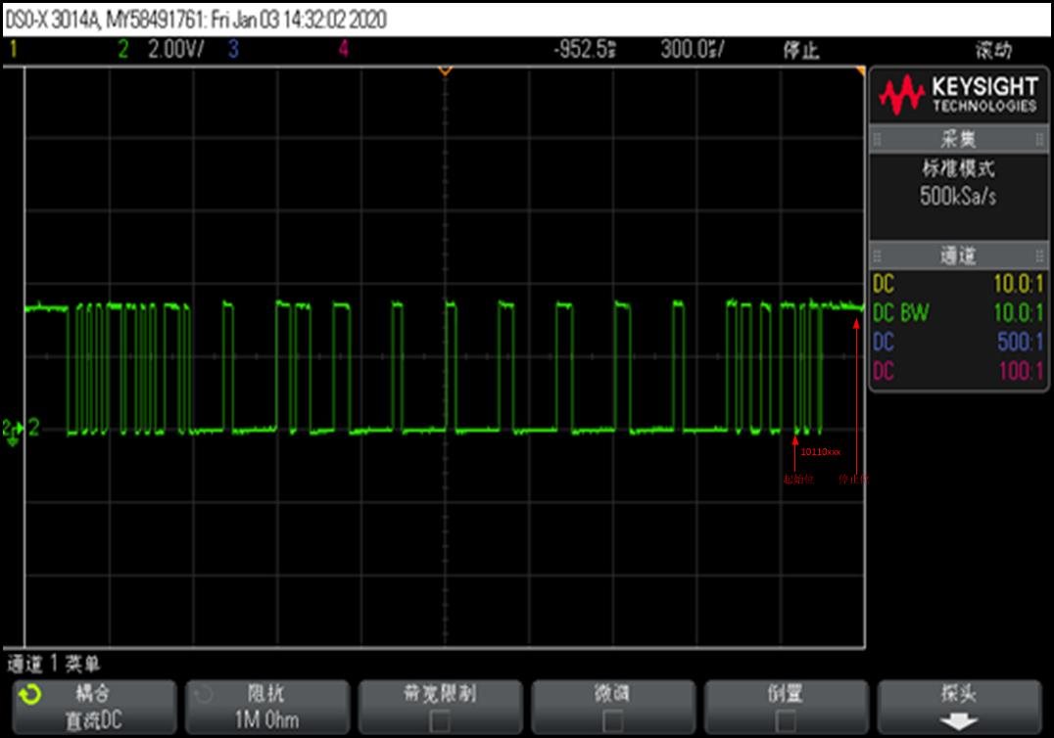Click the Keysight Technologies logo
Image resolution: width=1054 pixels, height=738 pixels.
coord(958,95)
